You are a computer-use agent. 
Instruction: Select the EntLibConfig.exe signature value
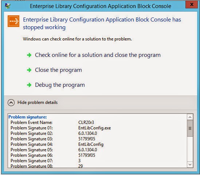coord(94,128)
